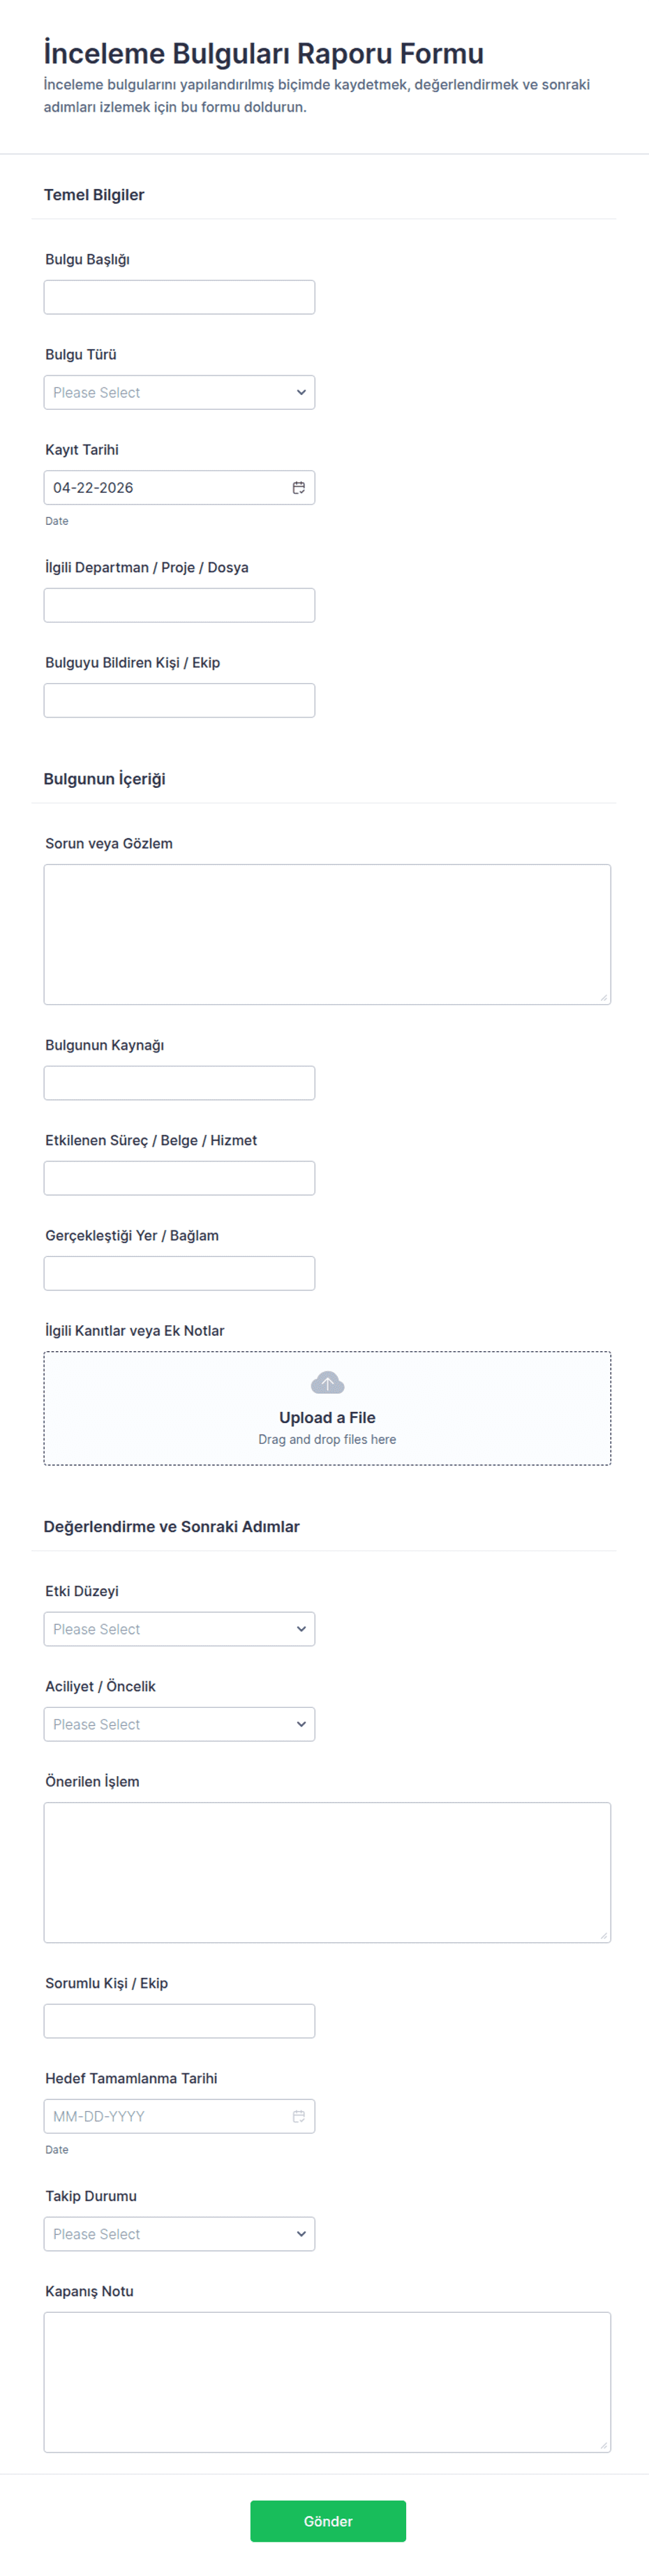Expand the Bulgu Türü dropdown
This screenshot has width=649, height=2576.
pos(179,392)
